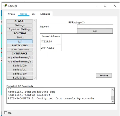Open the CLI tab

coord(34,14)
